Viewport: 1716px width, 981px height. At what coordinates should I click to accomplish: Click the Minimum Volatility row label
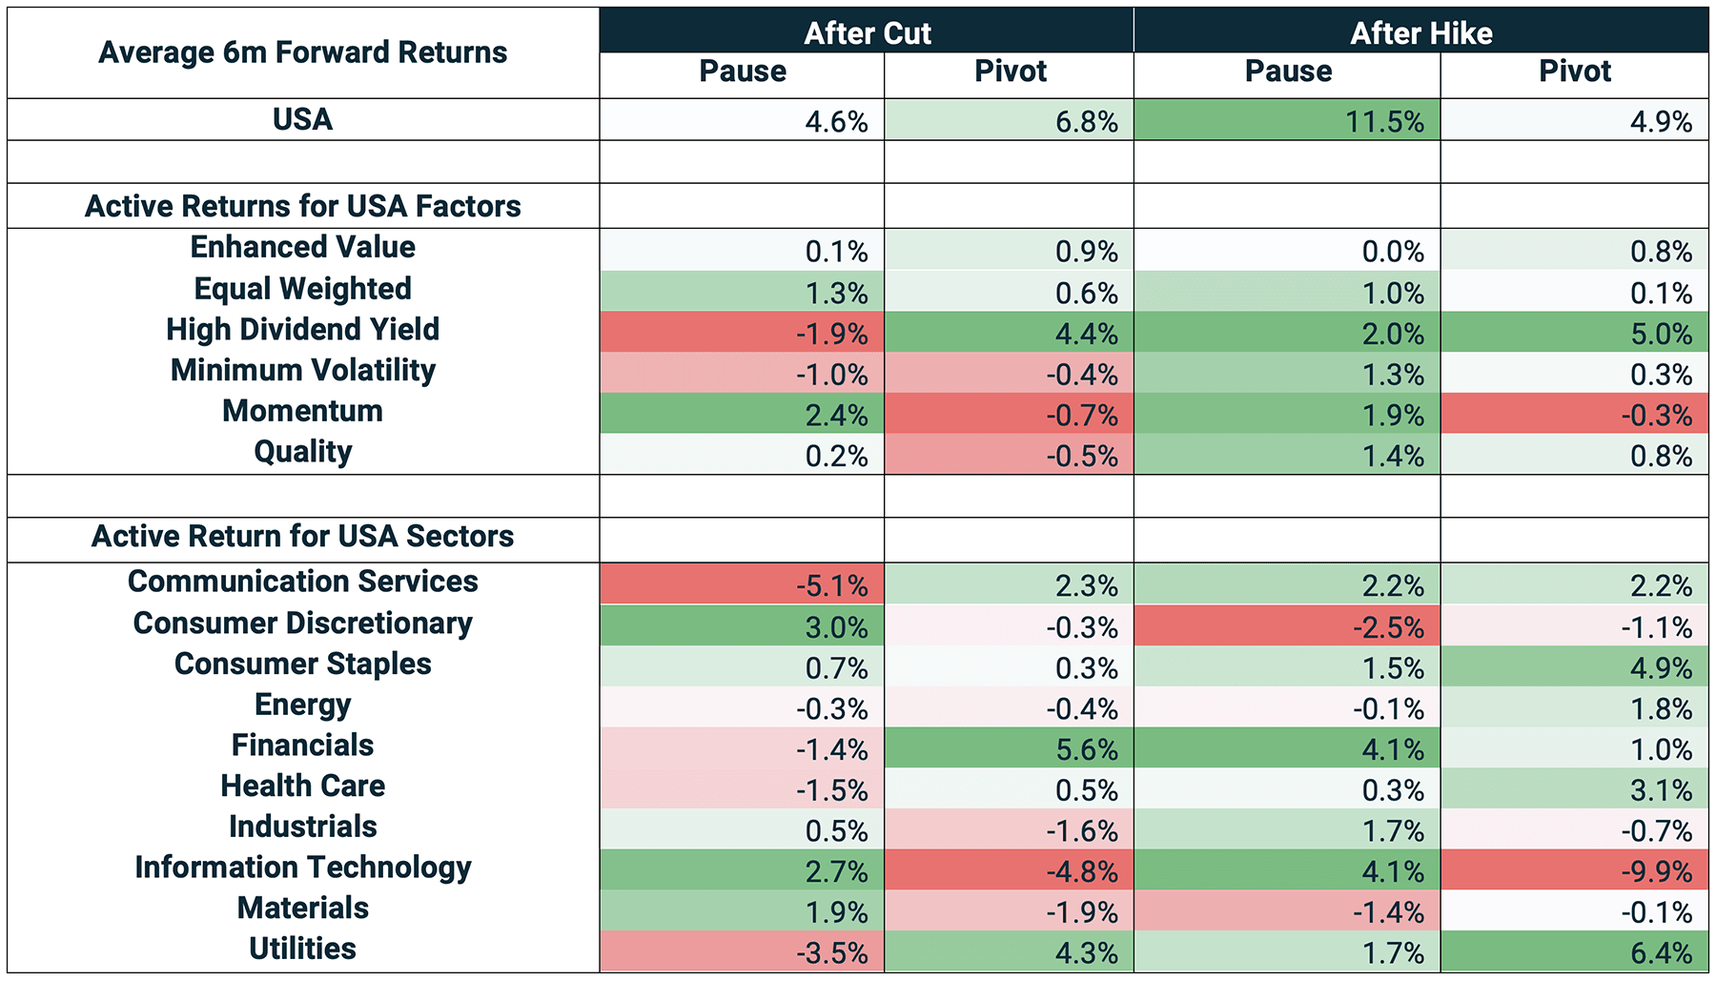(x=303, y=371)
